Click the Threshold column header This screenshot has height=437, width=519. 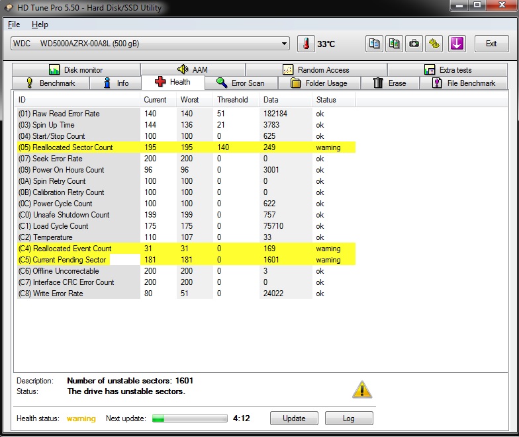[x=236, y=100]
